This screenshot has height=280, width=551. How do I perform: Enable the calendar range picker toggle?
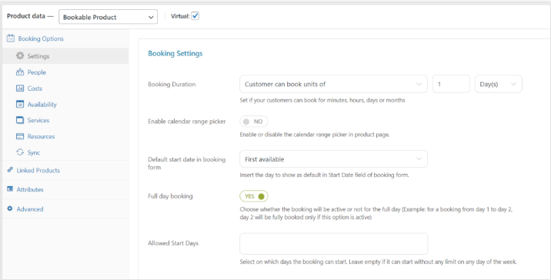point(254,122)
